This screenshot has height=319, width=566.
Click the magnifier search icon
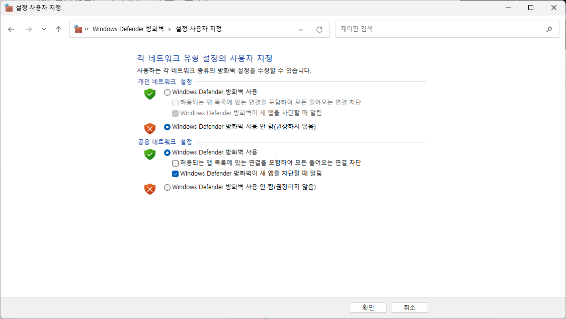(x=549, y=29)
